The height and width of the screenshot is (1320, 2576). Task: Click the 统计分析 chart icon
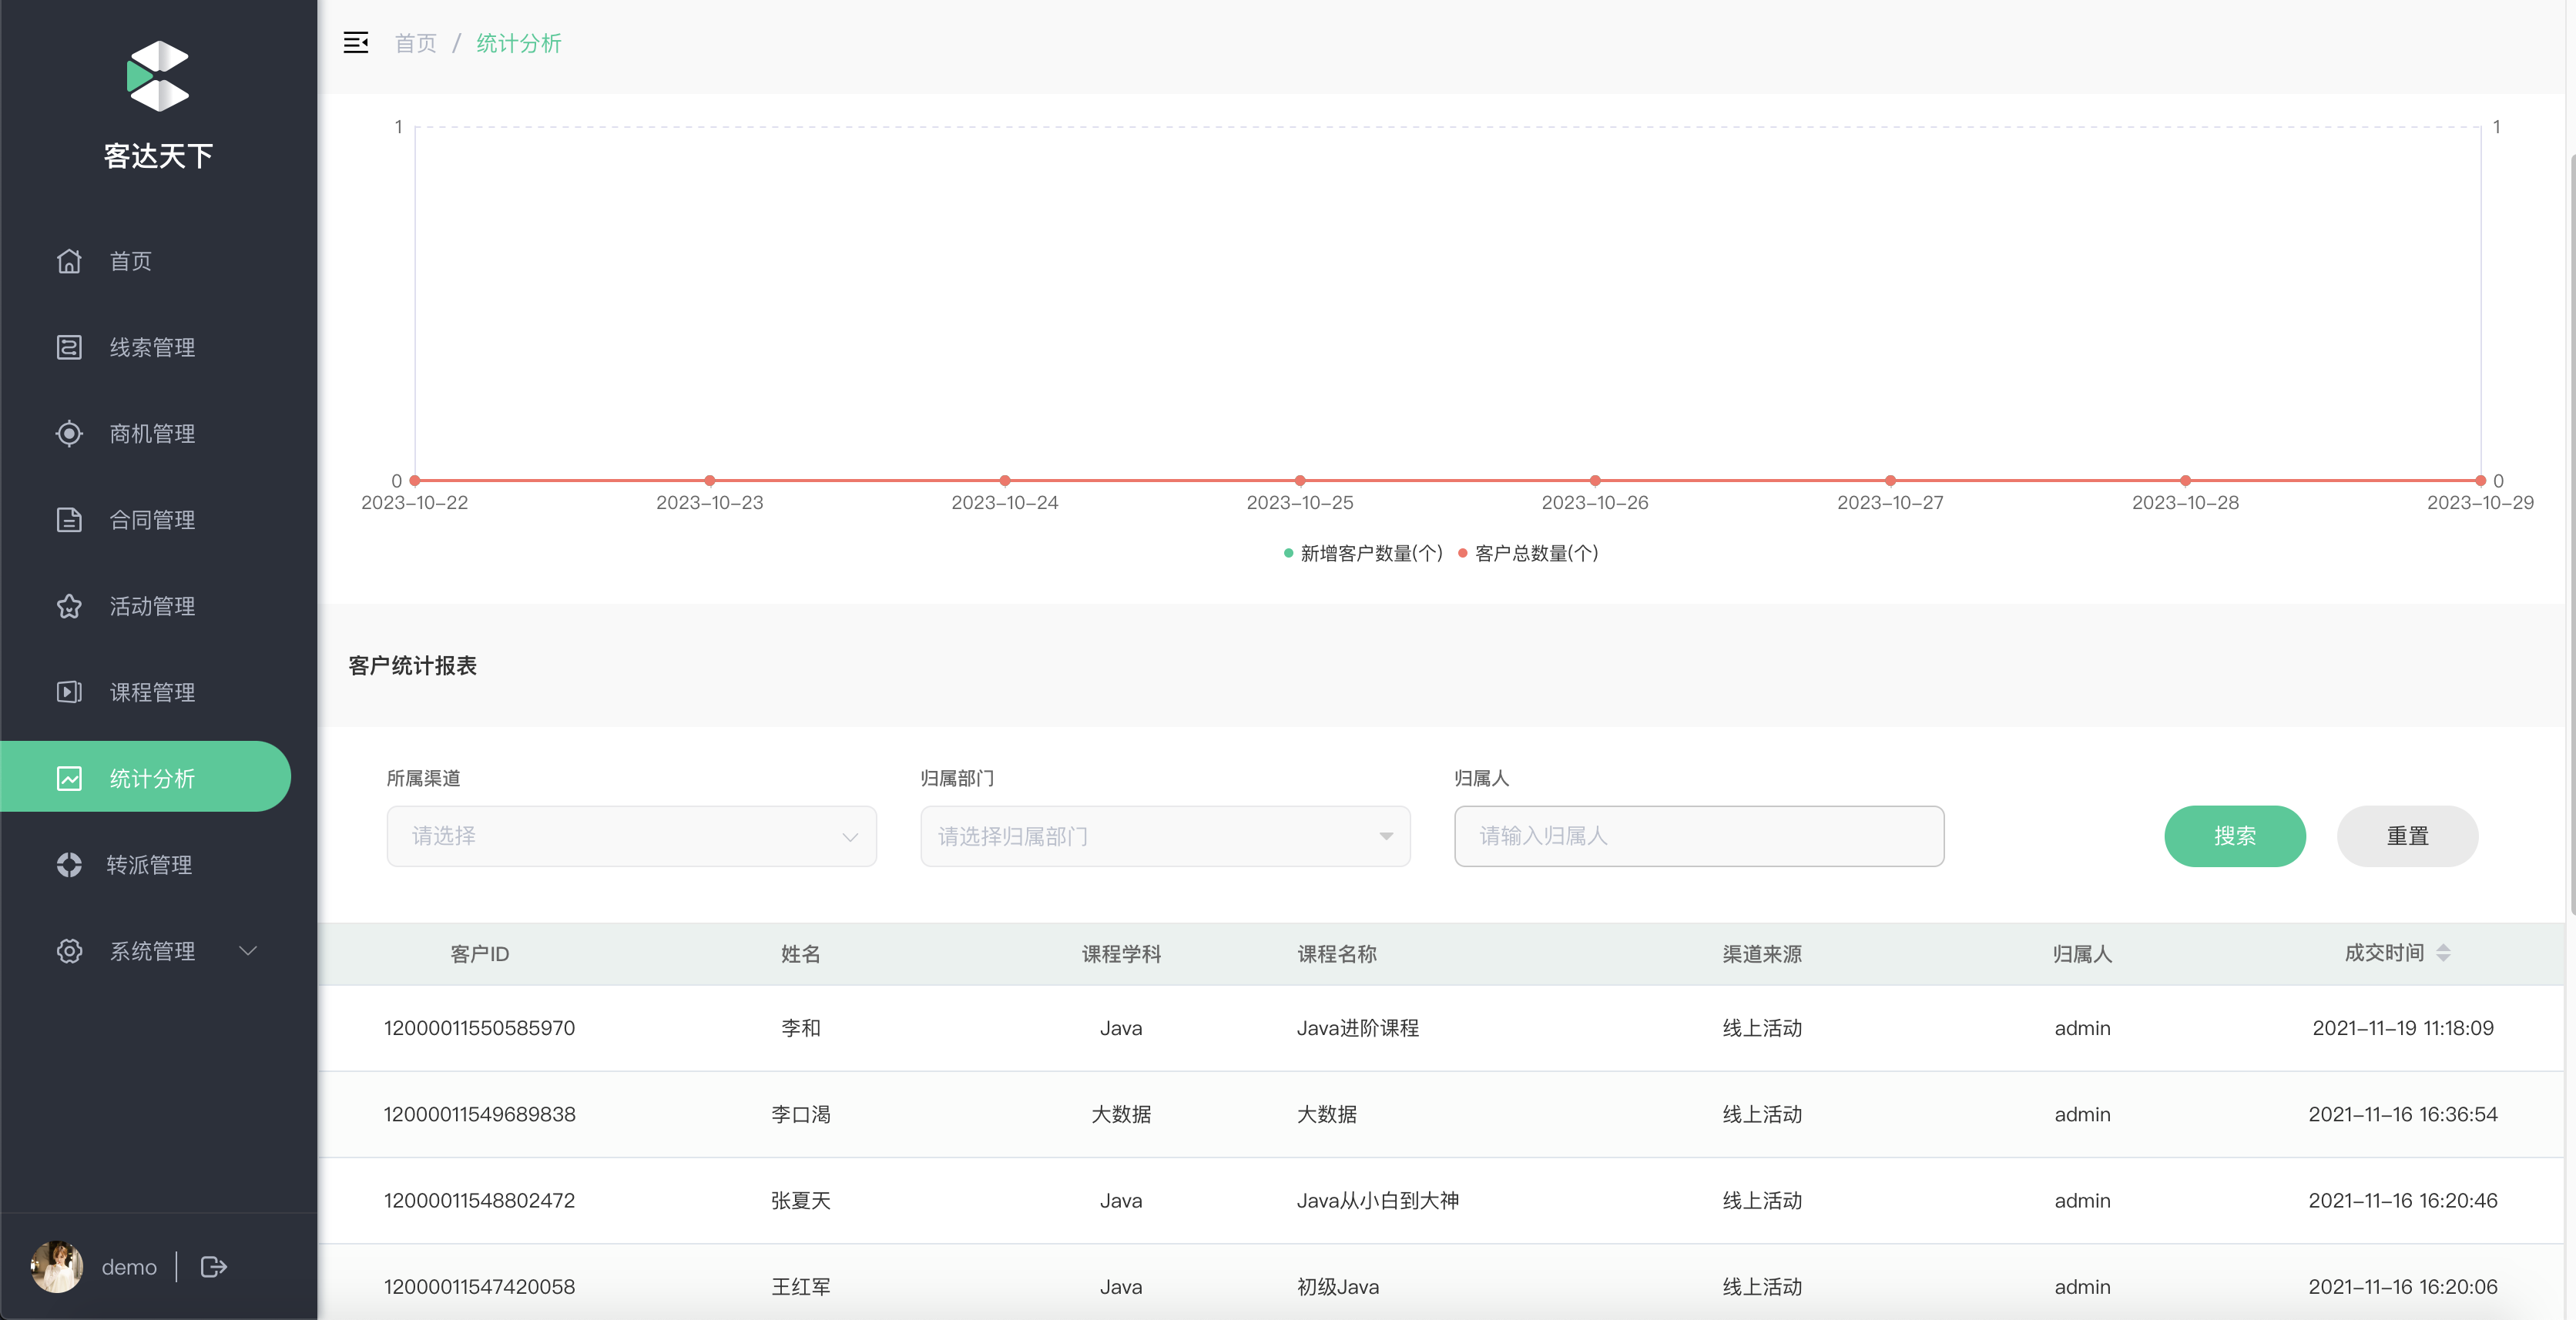[69, 778]
